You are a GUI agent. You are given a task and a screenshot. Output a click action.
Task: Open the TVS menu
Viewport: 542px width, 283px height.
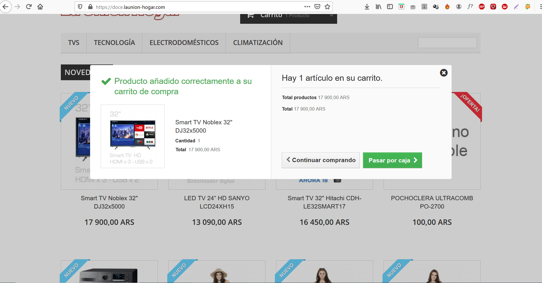coord(74,43)
